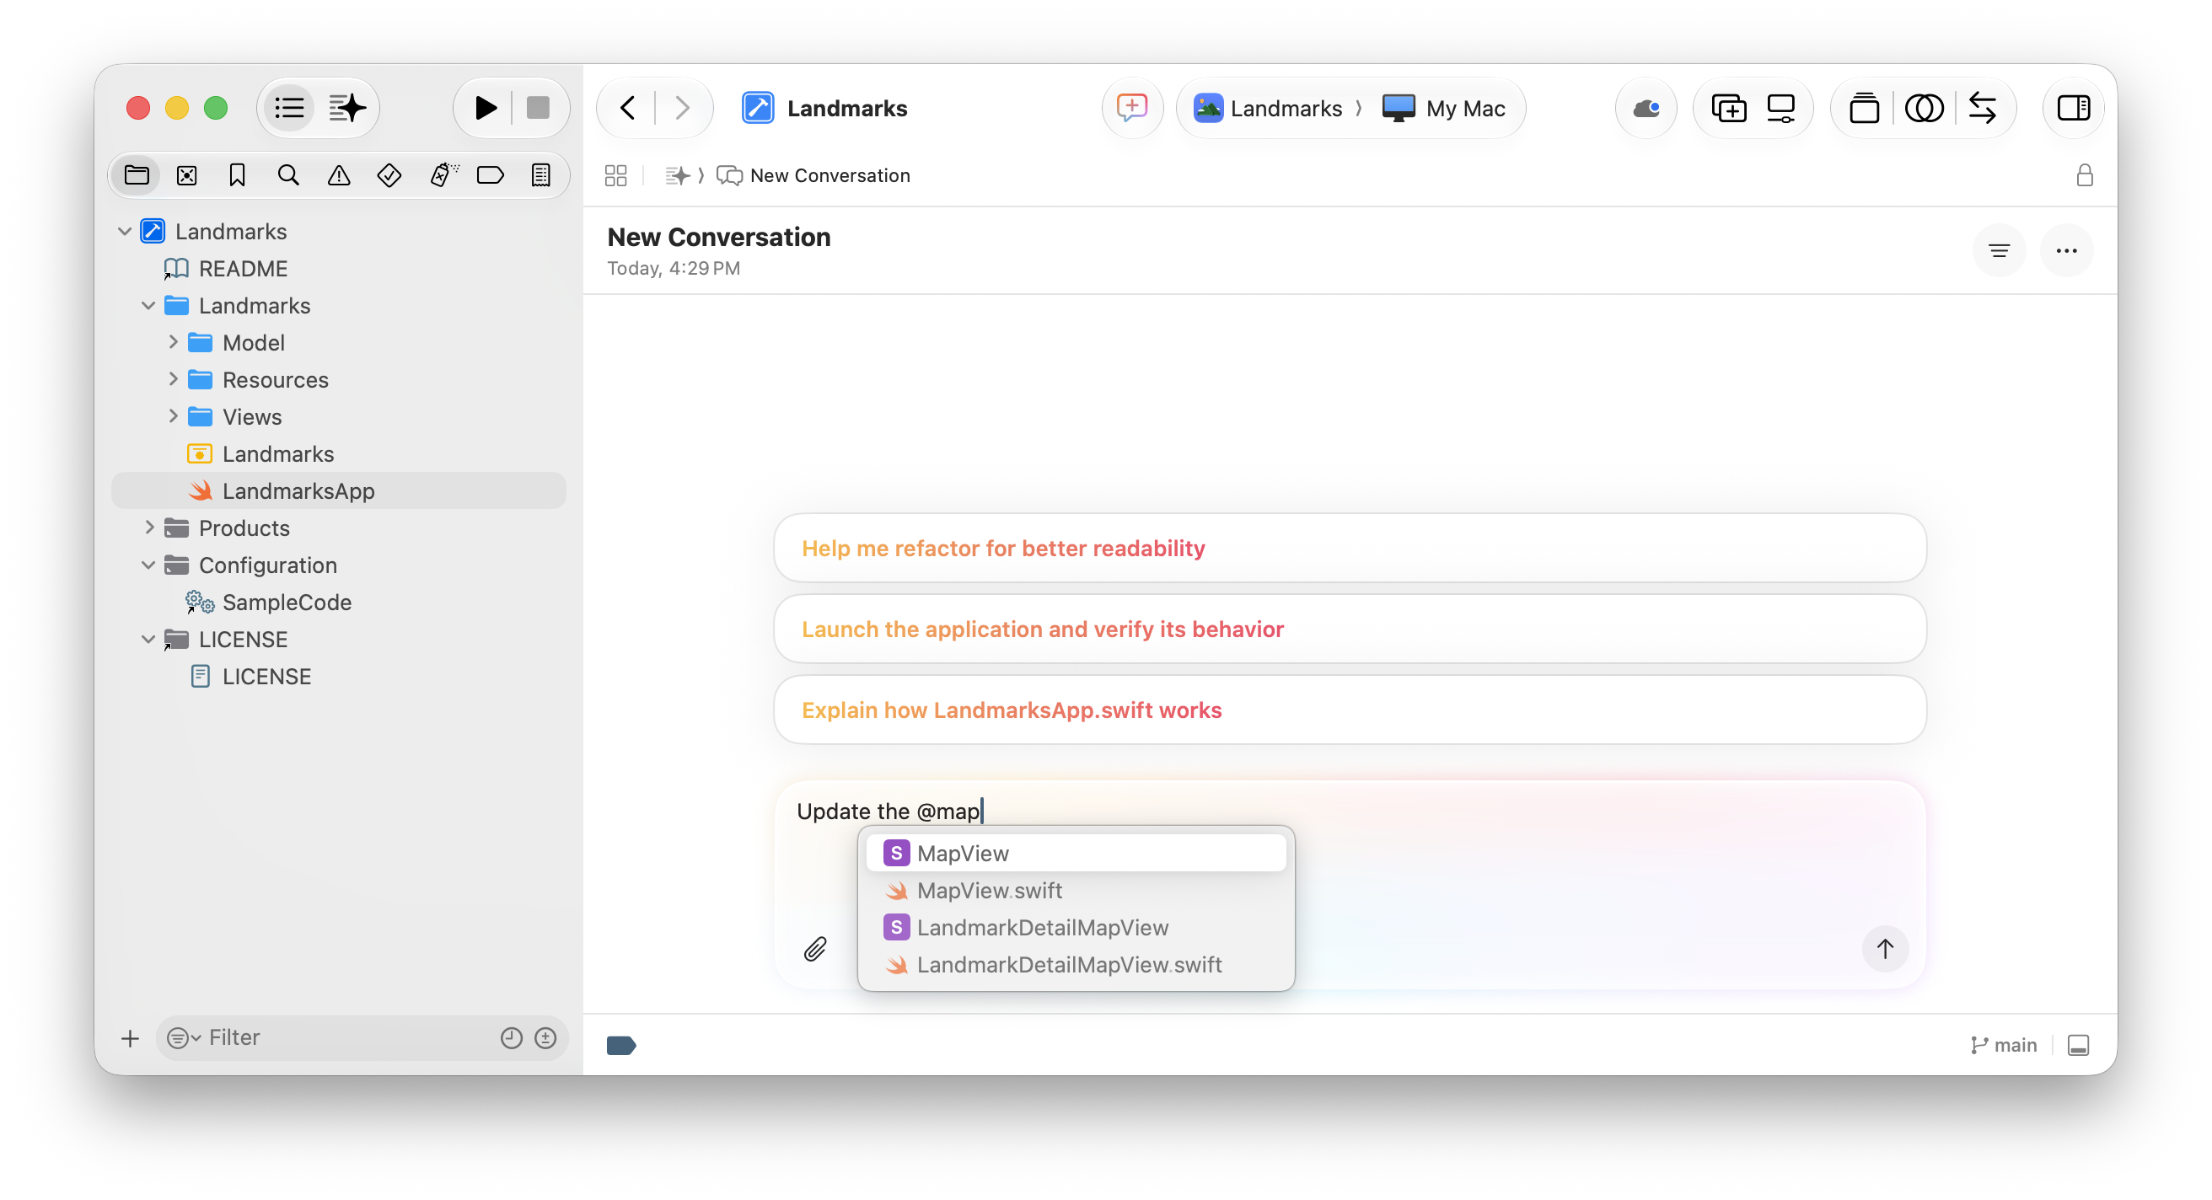This screenshot has height=1200, width=2212.
Task: Open the code review arrows icon
Action: (x=1982, y=108)
